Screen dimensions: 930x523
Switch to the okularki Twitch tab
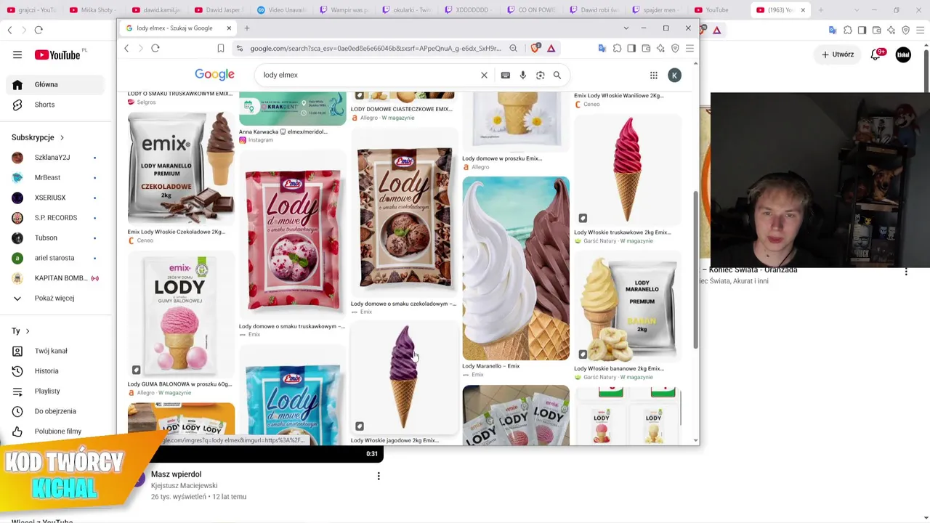tap(408, 10)
